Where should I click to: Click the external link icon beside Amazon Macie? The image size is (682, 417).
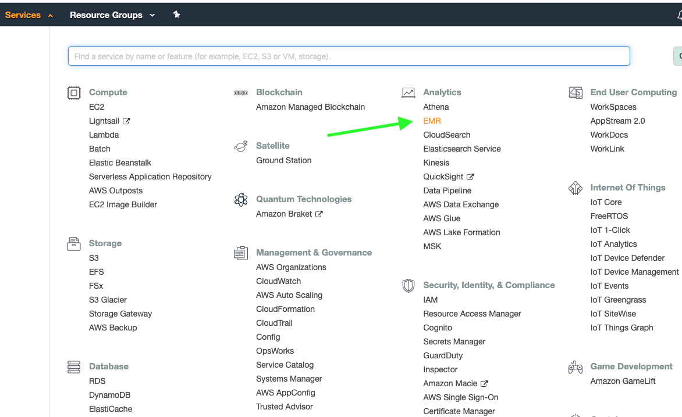[x=484, y=383]
